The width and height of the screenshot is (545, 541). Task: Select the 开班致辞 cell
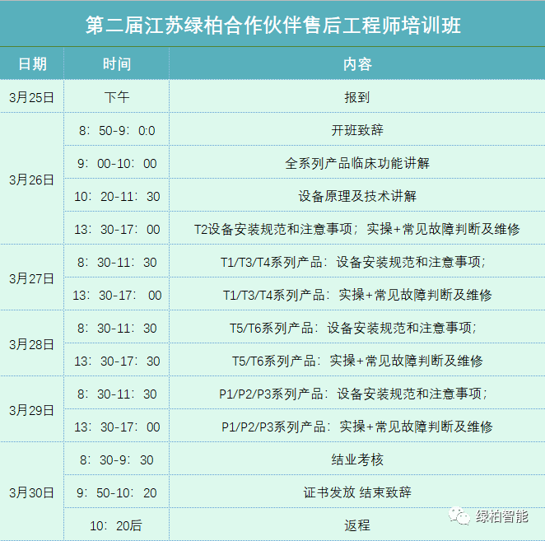click(356, 130)
